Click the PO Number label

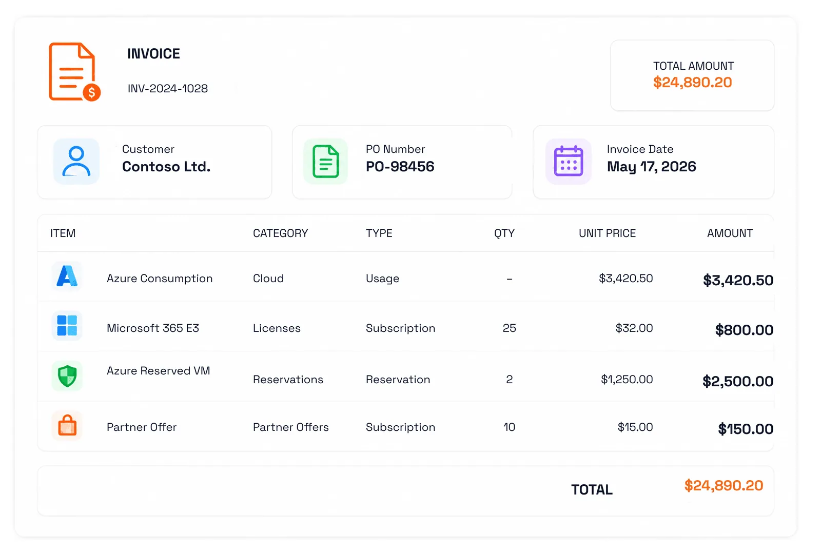click(x=395, y=149)
